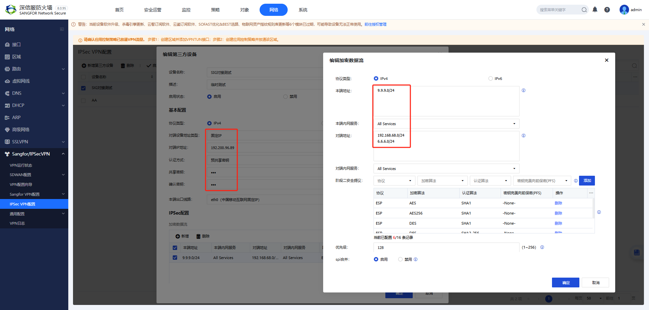Select 禁用 for 启用状态 in 编辑第三方设备
The height and width of the screenshot is (310, 649).
(x=285, y=96)
